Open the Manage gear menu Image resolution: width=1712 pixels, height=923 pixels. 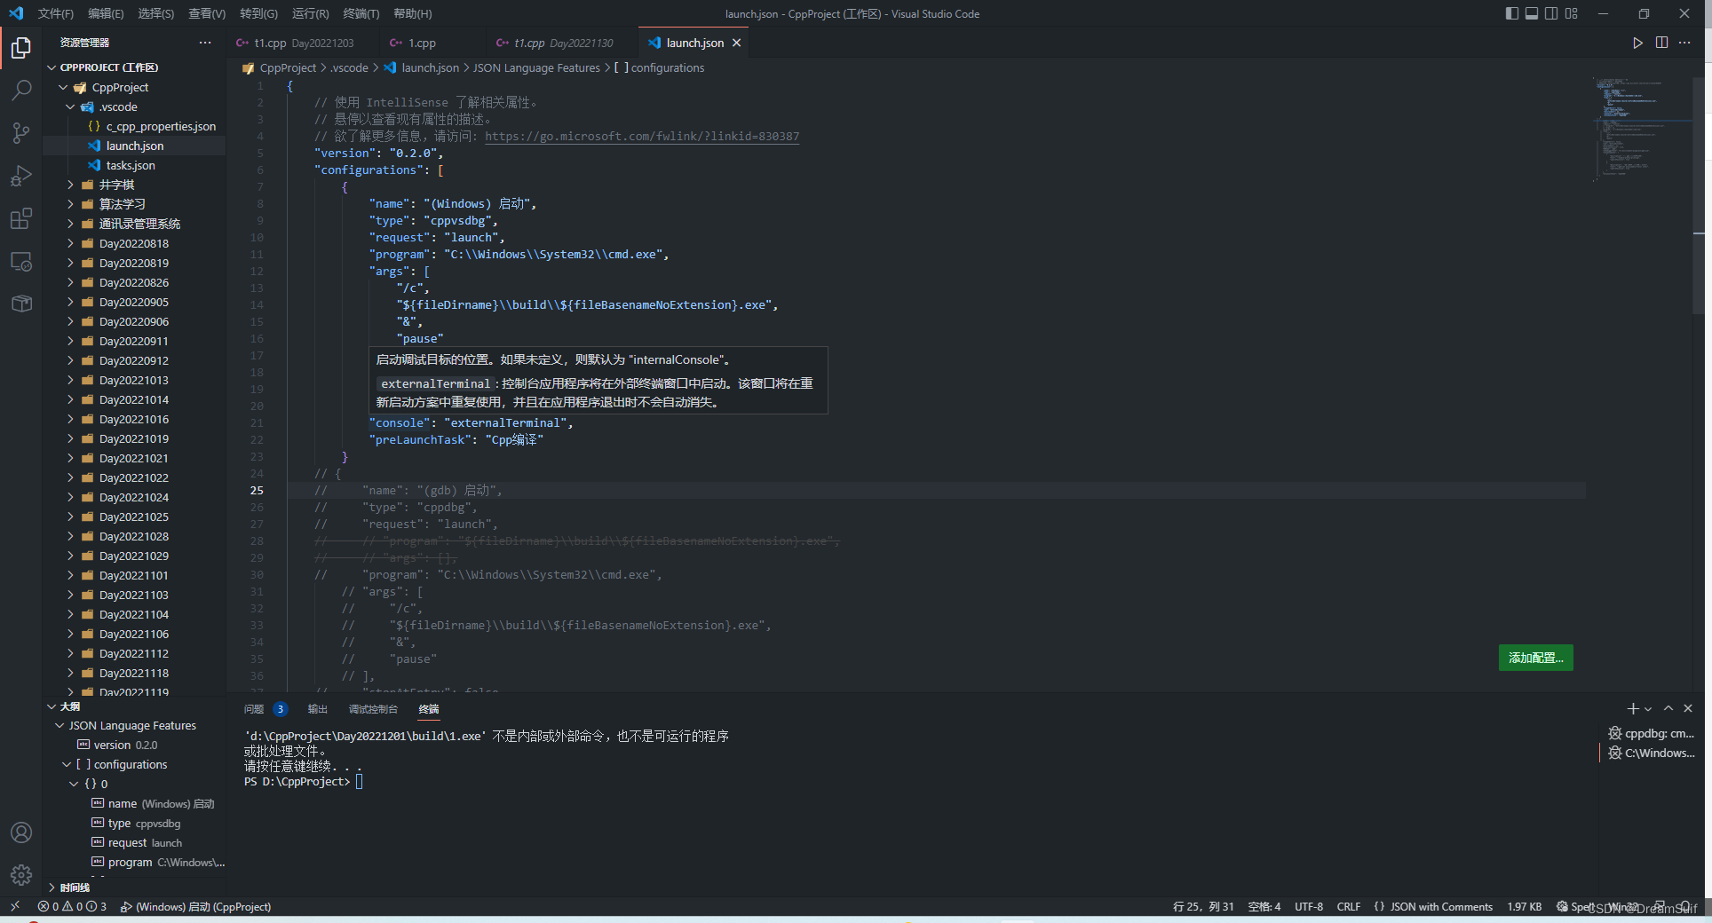(21, 875)
